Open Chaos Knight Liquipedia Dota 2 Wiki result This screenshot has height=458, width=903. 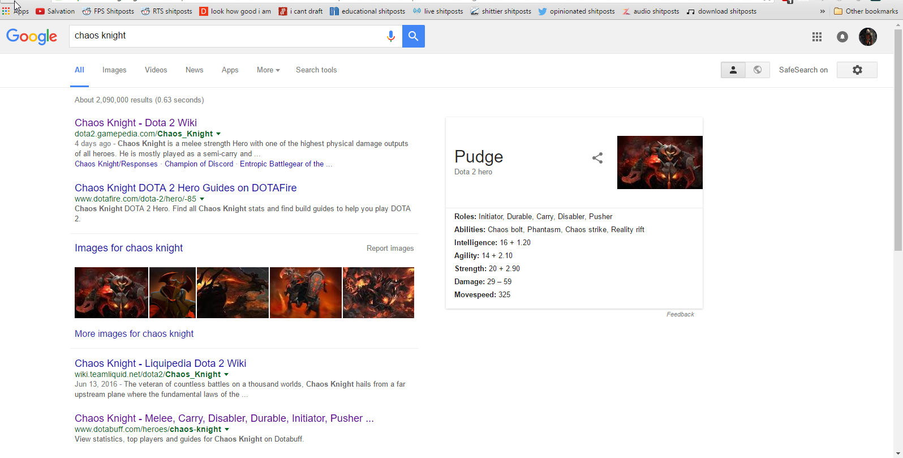point(160,363)
